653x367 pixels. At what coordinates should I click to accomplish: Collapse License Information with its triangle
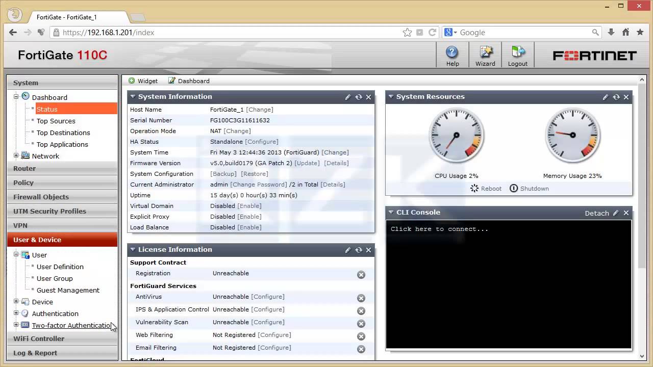point(133,249)
